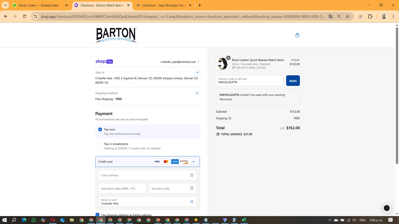Image resolution: width=399 pixels, height=224 pixels.
Task: Open the Chrome three-dot menu
Action: [393, 16]
